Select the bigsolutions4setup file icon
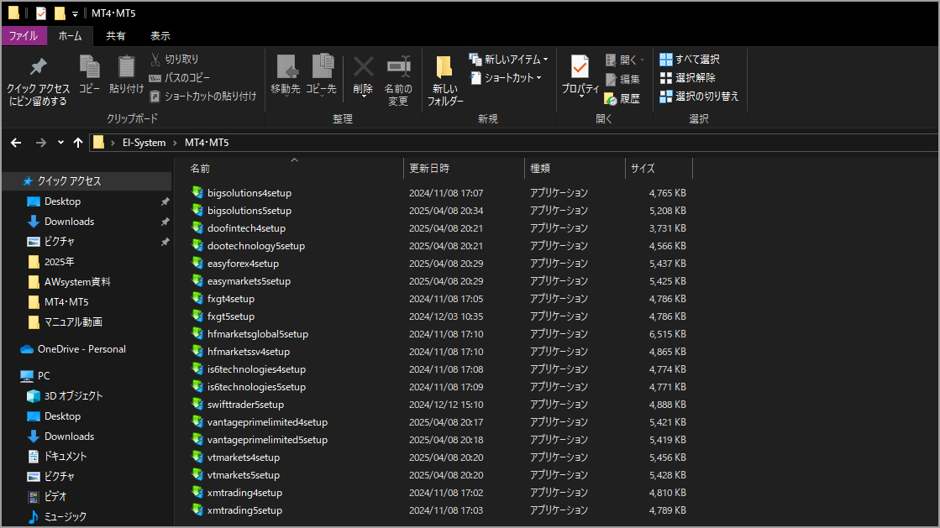940x528 pixels. [x=197, y=192]
